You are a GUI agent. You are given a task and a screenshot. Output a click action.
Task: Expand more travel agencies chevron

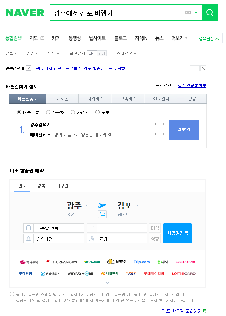pyautogui.click(x=108, y=283)
